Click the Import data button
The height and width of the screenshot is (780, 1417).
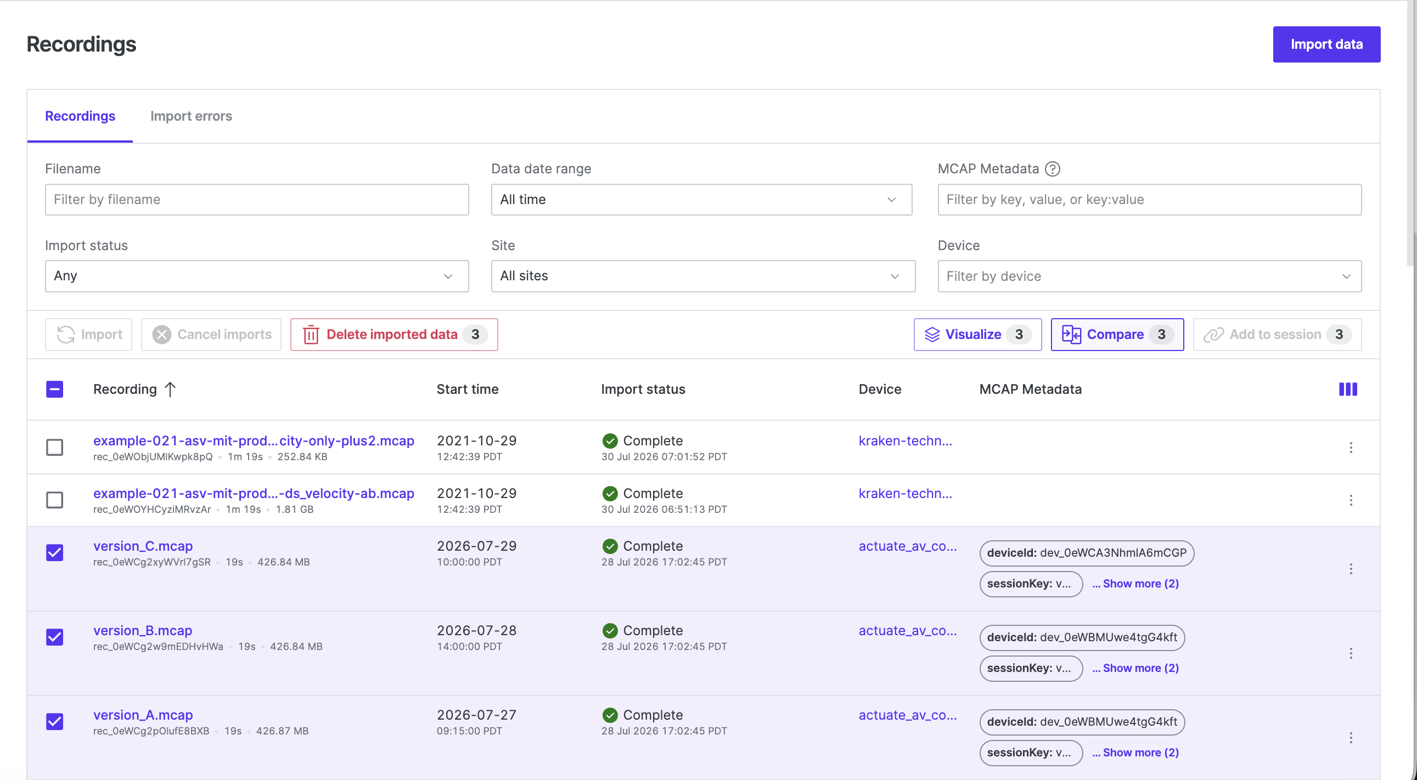click(1326, 44)
